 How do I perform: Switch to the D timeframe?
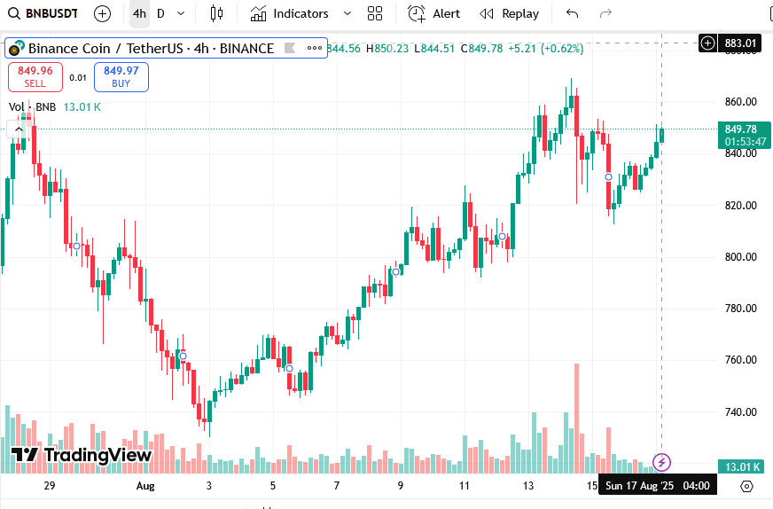click(160, 13)
